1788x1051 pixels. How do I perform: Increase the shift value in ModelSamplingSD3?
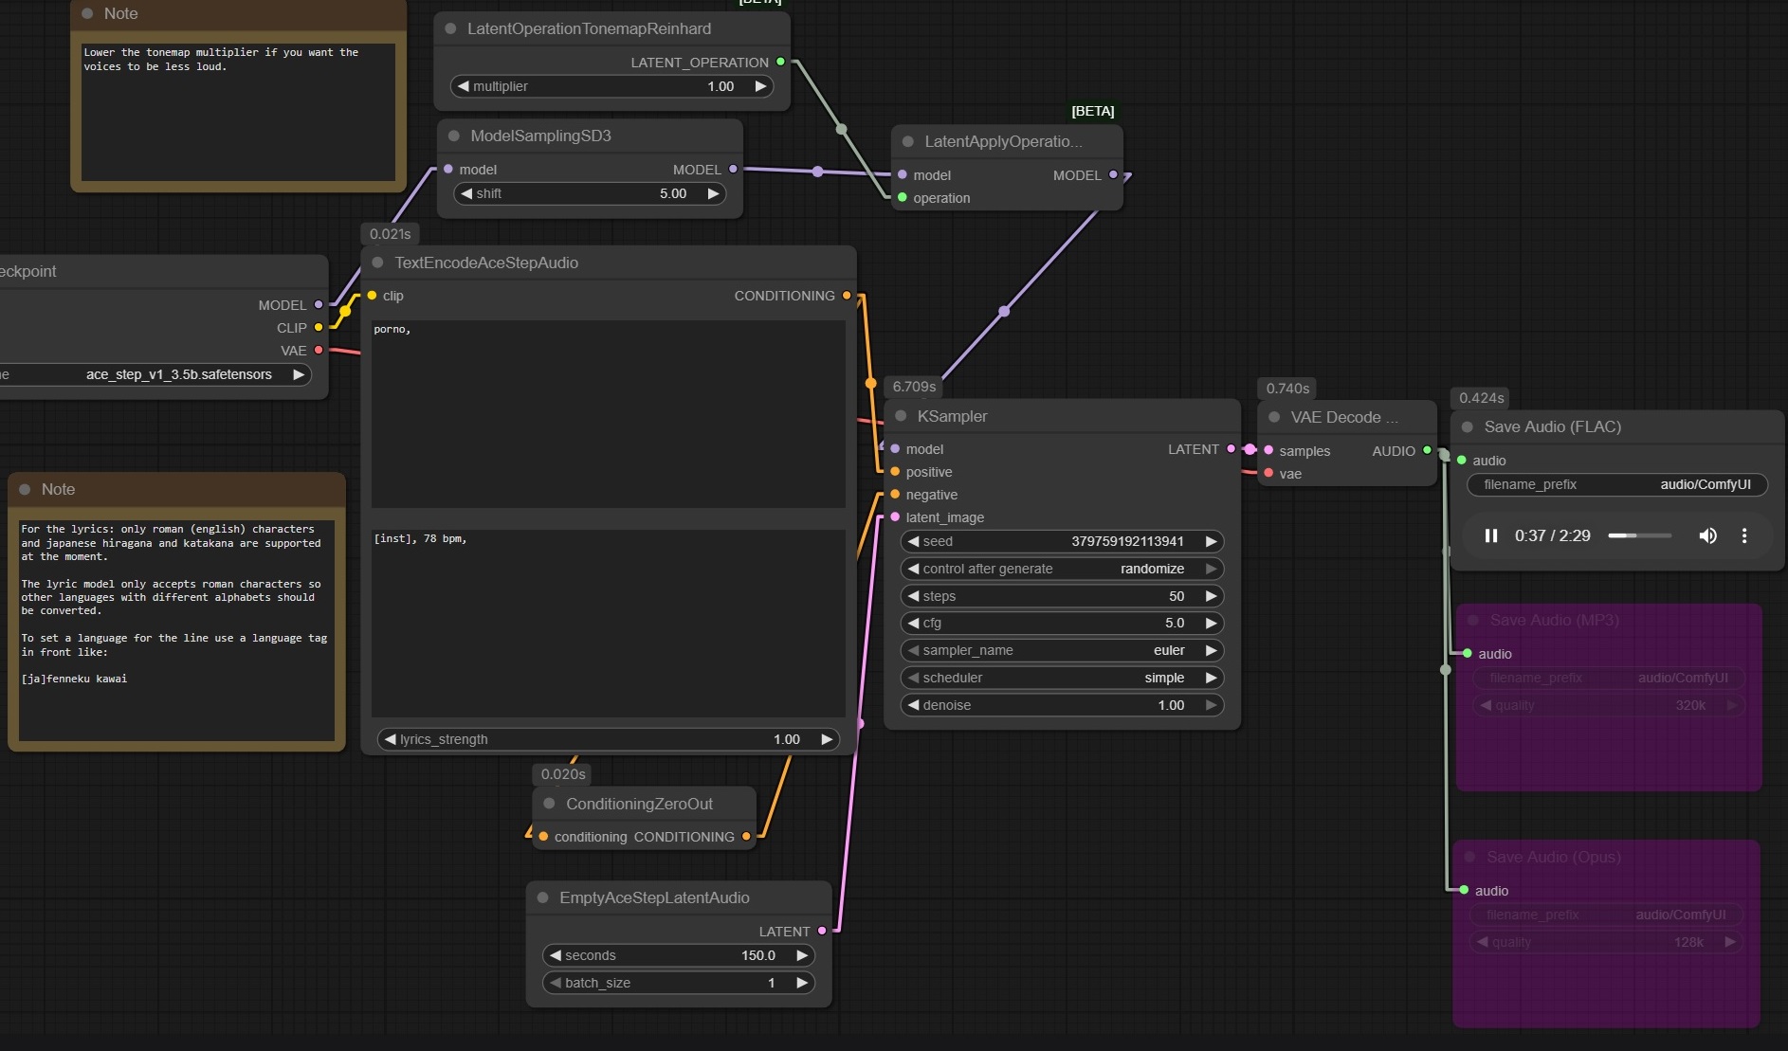[x=713, y=193]
